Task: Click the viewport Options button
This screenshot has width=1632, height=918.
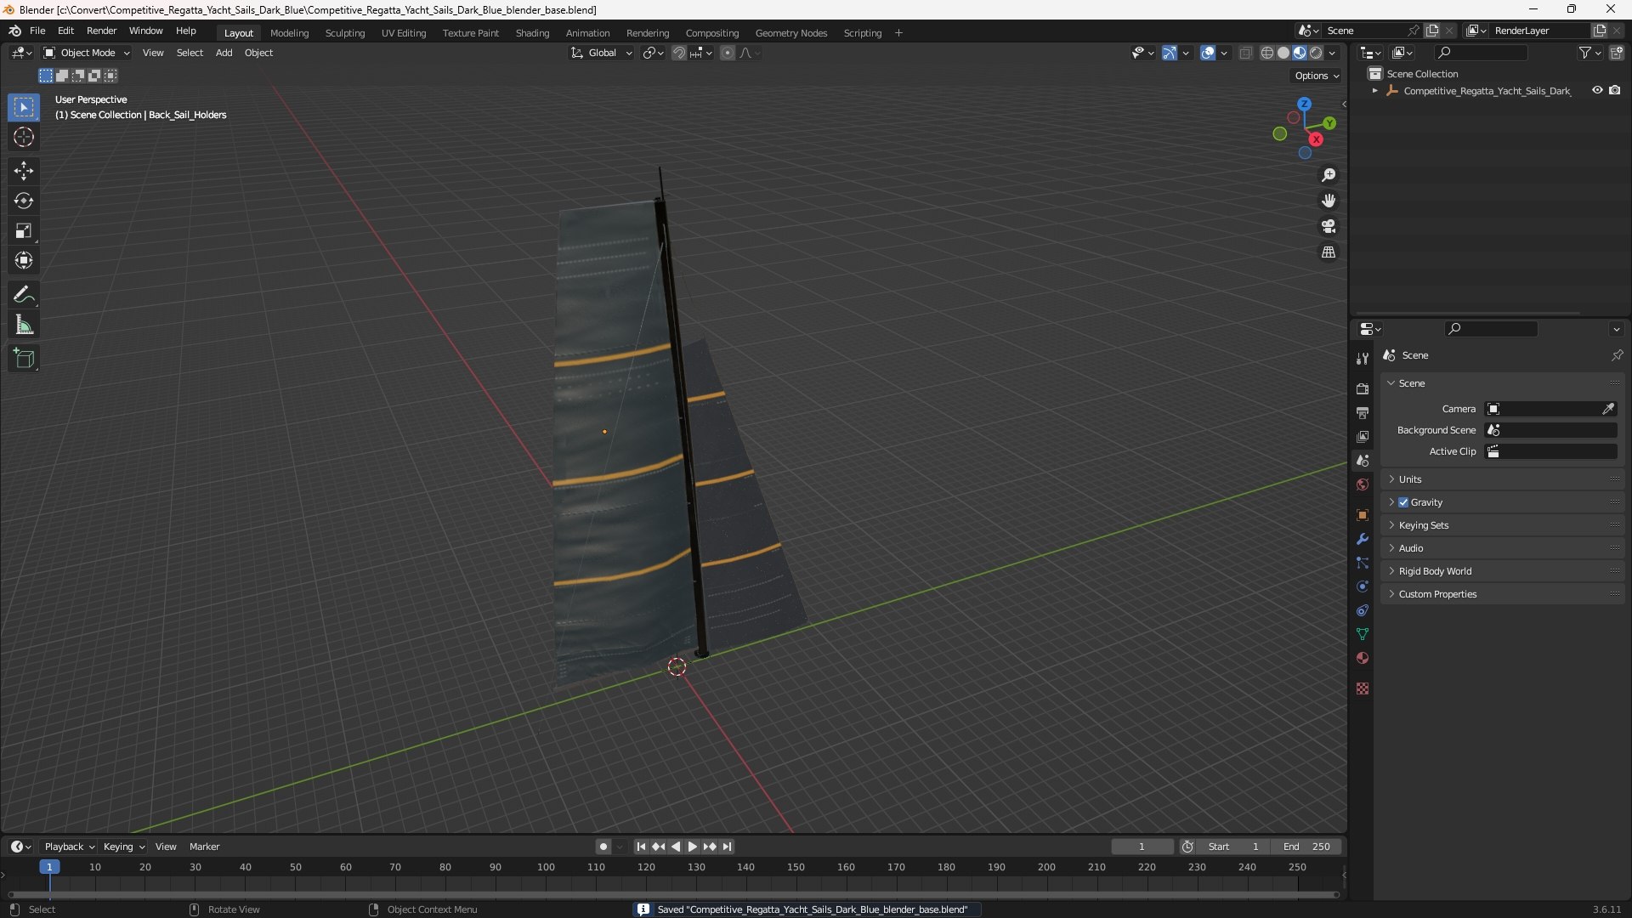Action: pos(1316,76)
